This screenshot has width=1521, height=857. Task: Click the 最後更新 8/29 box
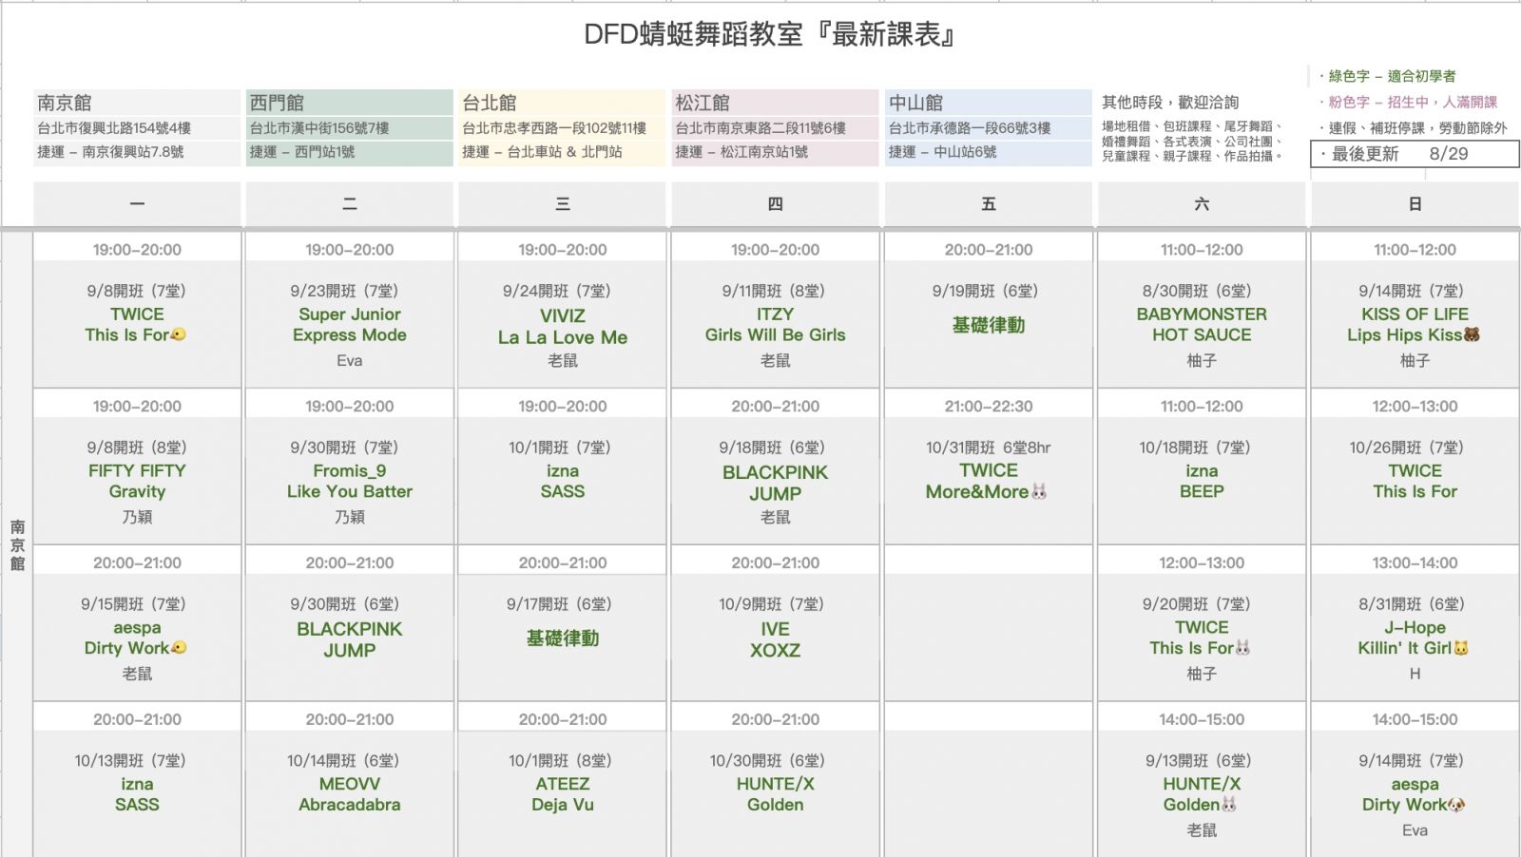[x=1415, y=154]
